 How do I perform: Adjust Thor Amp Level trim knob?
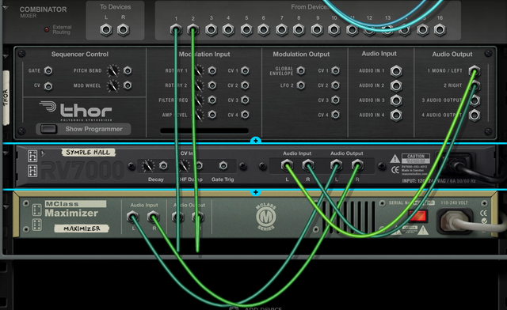[x=199, y=115]
